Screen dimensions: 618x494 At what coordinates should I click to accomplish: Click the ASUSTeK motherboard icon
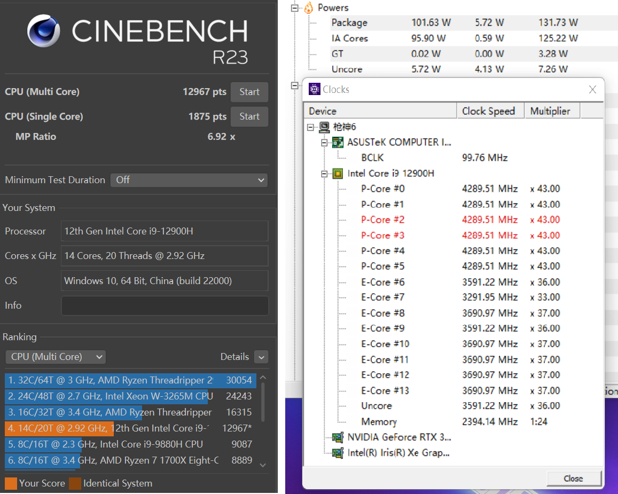[338, 142]
